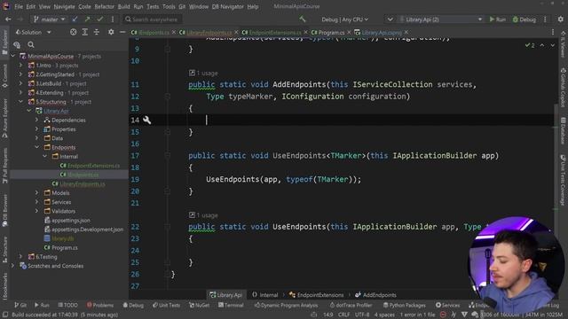Select LibraryEndpoints.cs in solution tree
Viewport: 568px width, 319px height.
coord(83,183)
